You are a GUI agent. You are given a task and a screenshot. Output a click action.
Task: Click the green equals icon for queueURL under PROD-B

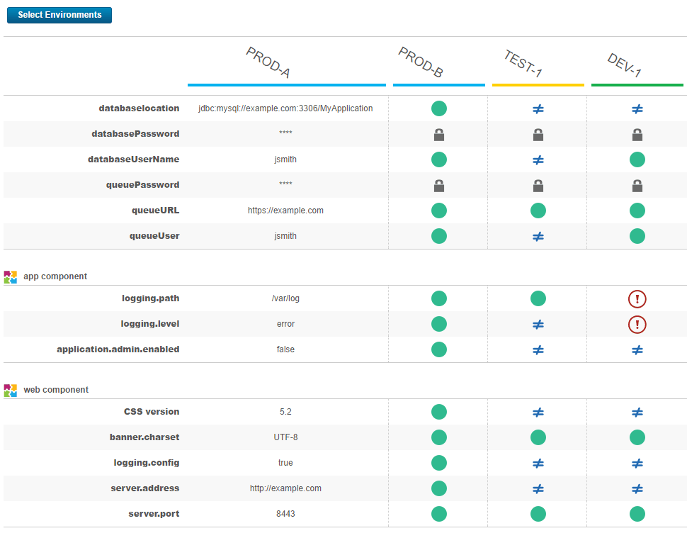tap(438, 211)
